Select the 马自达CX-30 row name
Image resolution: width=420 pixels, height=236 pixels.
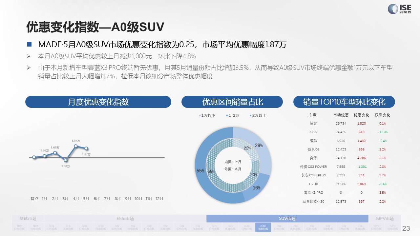coord(313,202)
